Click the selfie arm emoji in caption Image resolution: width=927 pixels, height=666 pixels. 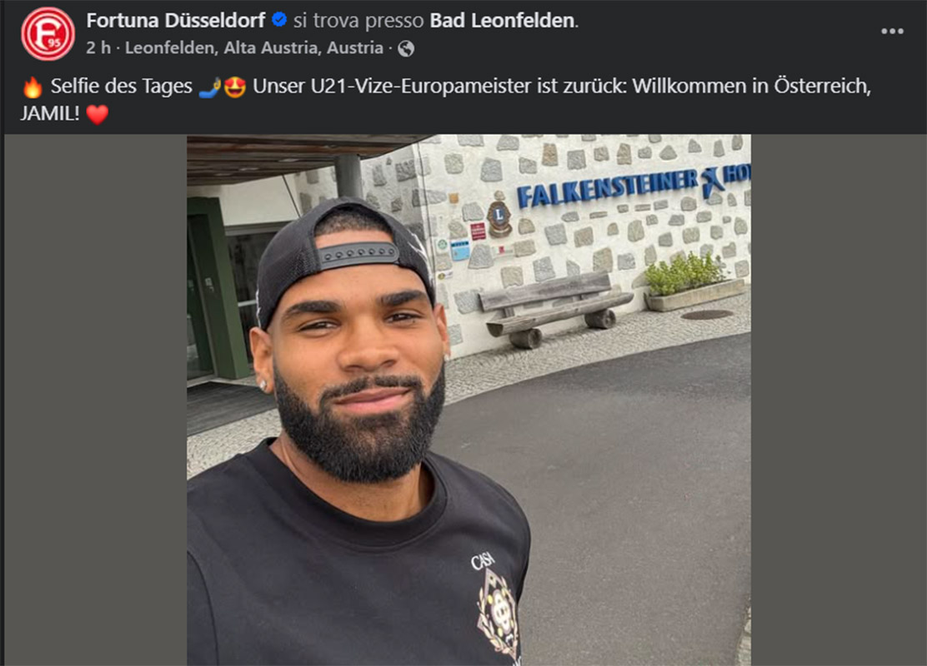[x=209, y=87]
